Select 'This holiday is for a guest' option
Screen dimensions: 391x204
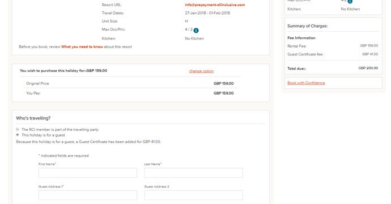click(17, 135)
